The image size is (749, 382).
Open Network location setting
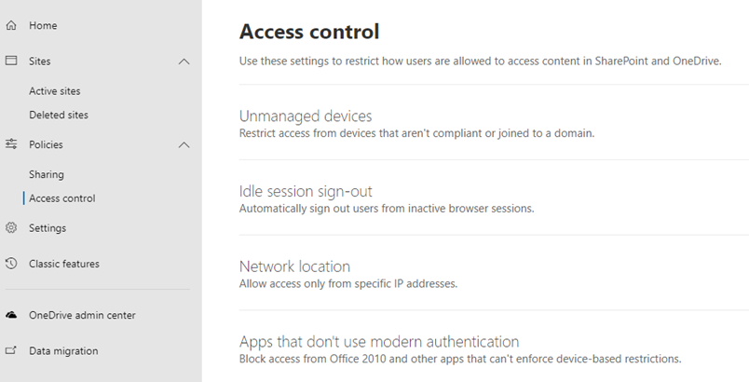point(294,266)
